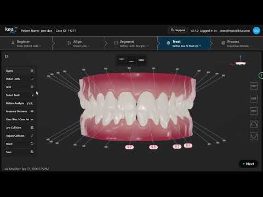Click the Case ID field
Image resolution: width=263 pixels, height=197 pixels.
(66, 31)
